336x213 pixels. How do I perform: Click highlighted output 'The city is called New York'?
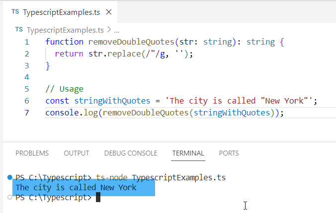pyautogui.click(x=76, y=187)
